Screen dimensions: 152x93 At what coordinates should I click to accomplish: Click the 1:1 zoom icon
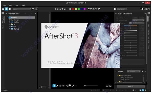107,86
